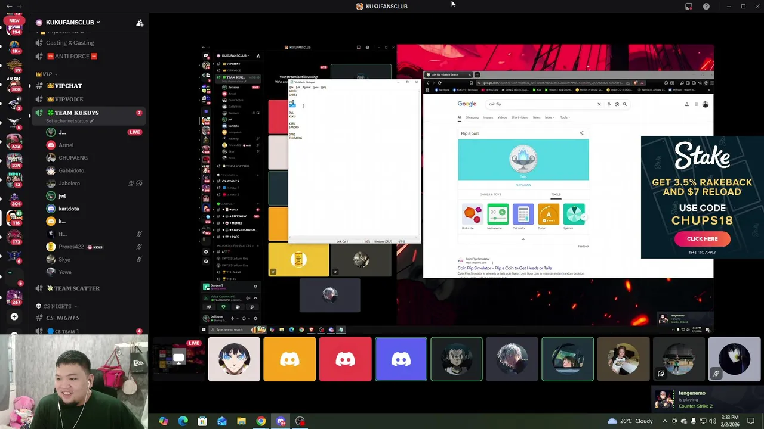Click the back arrow in Discord title bar
Viewport: 764px width, 429px height.
[9, 6]
